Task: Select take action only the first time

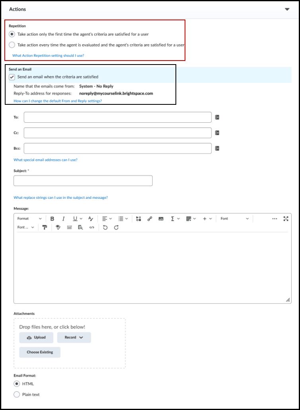Action: pos(12,34)
